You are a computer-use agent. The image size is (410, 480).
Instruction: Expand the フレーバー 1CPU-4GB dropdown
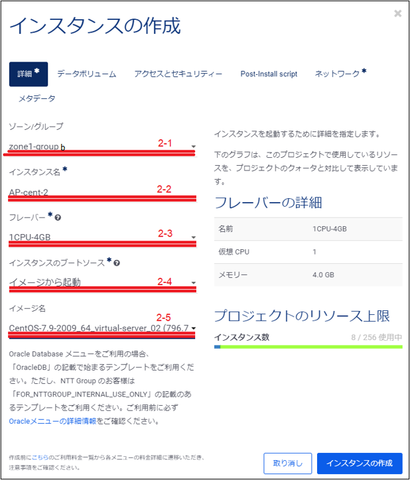click(x=102, y=237)
